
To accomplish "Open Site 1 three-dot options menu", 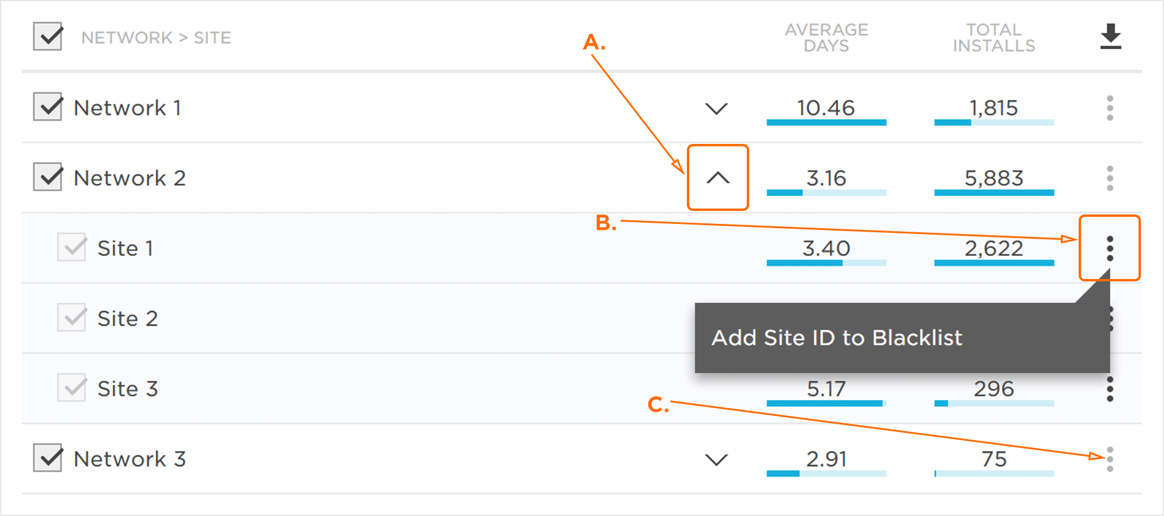I will [x=1109, y=248].
